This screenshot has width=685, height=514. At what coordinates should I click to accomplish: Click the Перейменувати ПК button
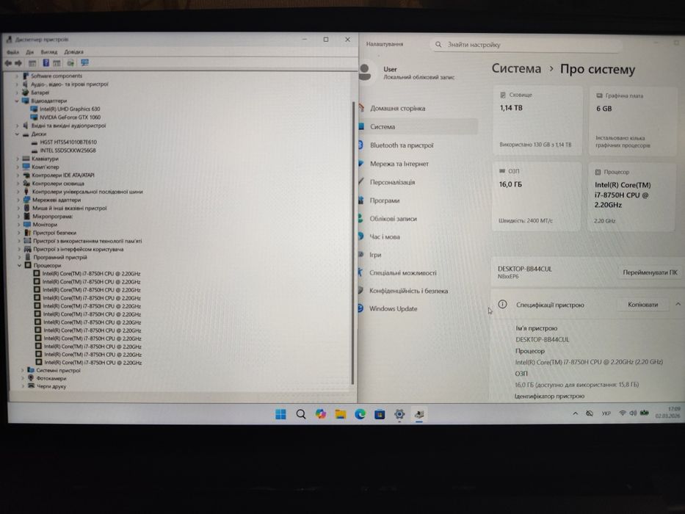(x=650, y=272)
